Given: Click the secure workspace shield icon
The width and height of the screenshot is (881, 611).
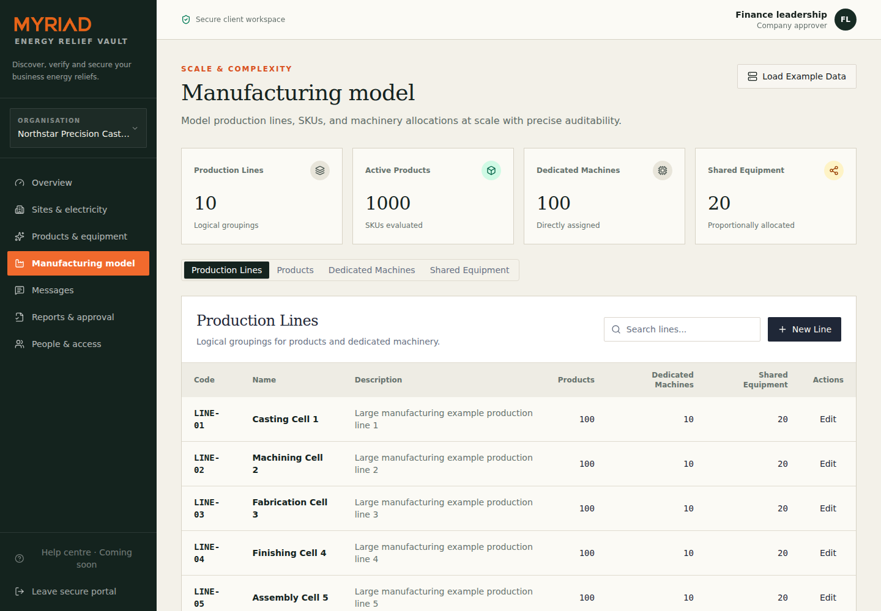Looking at the screenshot, I should (186, 20).
